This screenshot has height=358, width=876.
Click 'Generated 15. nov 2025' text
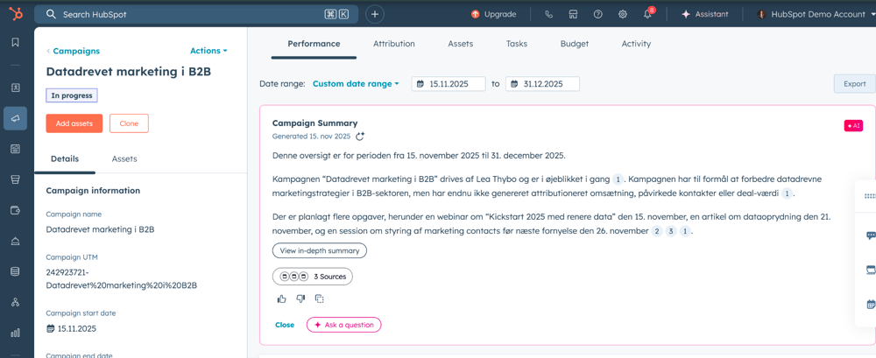coord(311,137)
